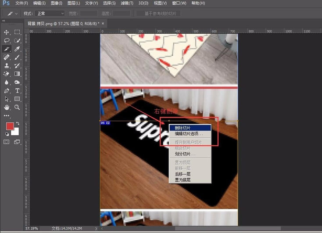Open the 窗口(W) menu

click(179, 3)
